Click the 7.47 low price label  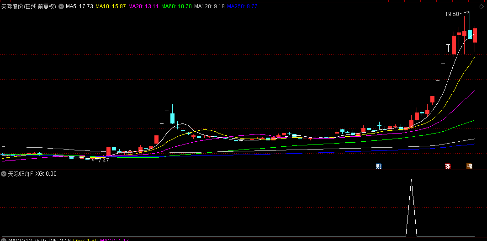click(103, 161)
